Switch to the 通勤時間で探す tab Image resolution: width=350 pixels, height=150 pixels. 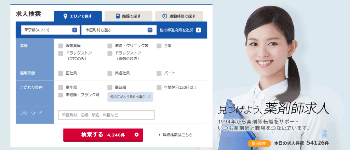pos(179,16)
